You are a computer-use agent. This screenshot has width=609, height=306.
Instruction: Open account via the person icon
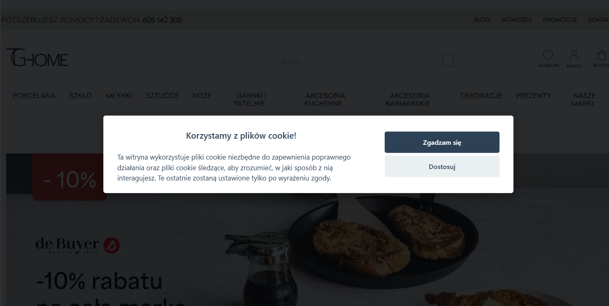coord(574,55)
